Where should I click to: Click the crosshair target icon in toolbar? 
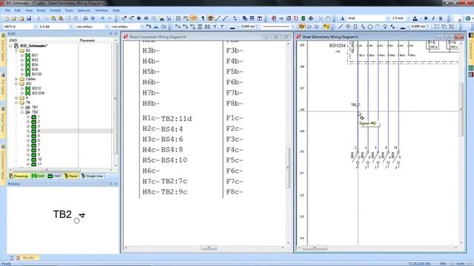(x=311, y=18)
